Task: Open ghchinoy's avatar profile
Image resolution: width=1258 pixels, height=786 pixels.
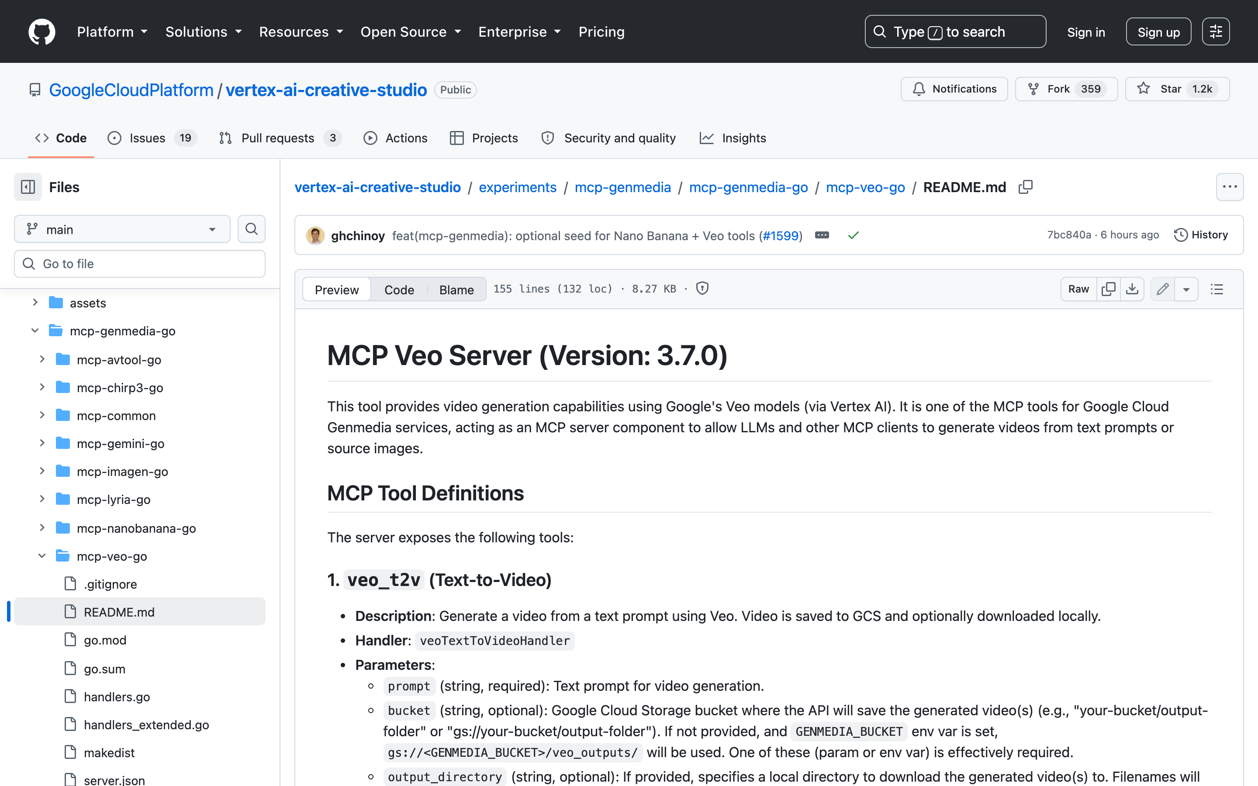Action: point(315,235)
